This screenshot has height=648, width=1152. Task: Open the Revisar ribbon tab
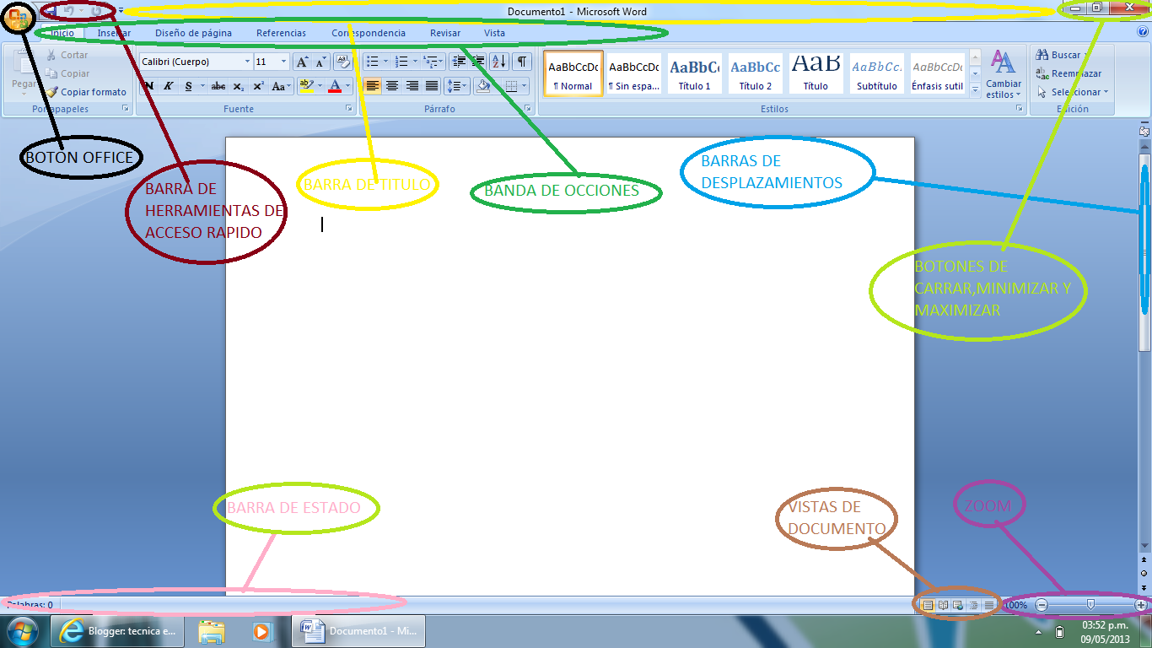pyautogui.click(x=444, y=32)
